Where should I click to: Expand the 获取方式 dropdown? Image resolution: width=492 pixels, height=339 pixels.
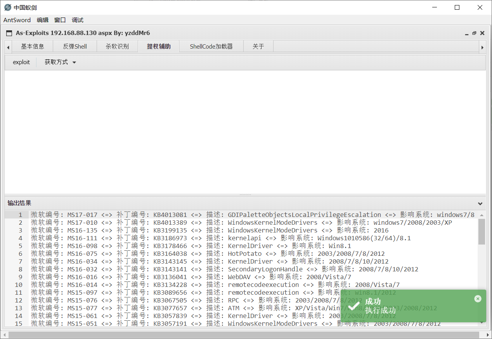click(60, 62)
